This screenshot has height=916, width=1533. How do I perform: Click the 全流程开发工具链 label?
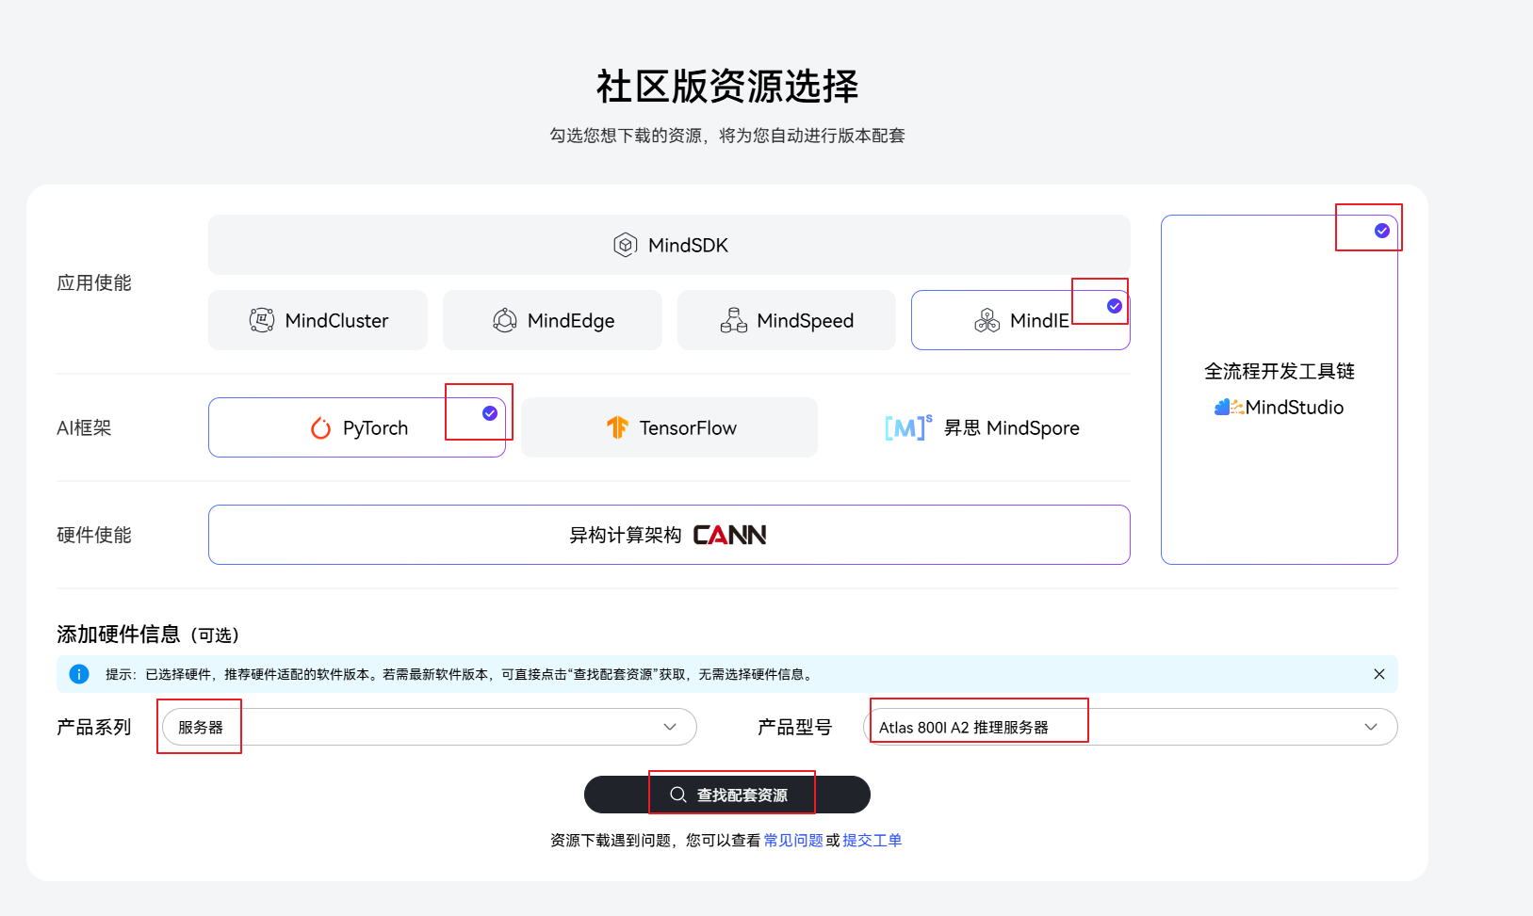tap(1280, 371)
